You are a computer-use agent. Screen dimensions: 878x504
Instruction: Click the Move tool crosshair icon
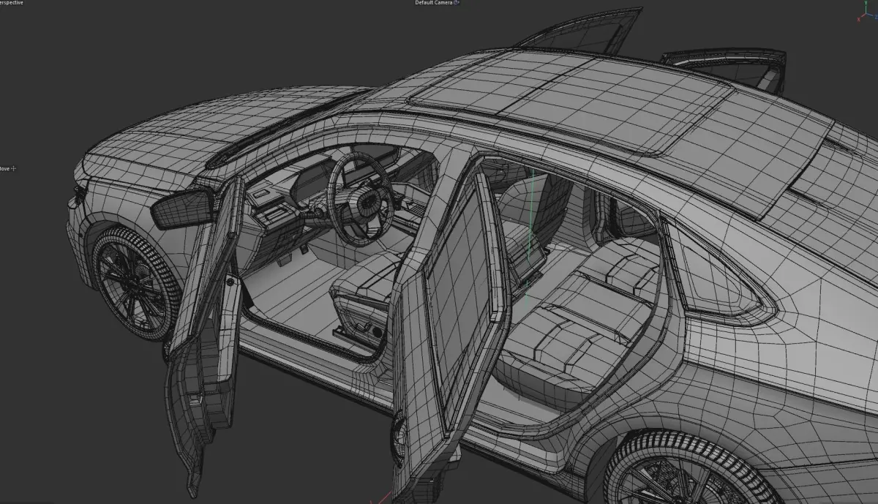[x=13, y=168]
